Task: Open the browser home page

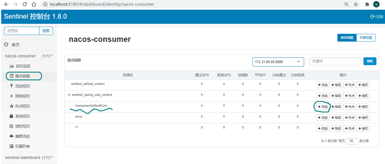Action: (x=34, y=4)
